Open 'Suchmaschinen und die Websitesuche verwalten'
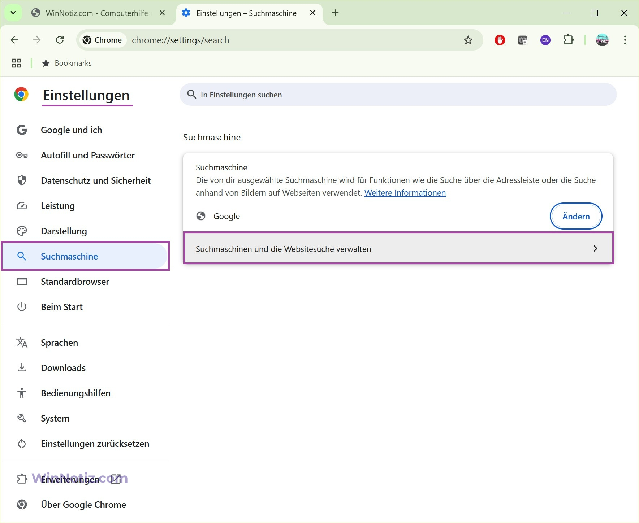The height and width of the screenshot is (523, 639). pos(398,249)
